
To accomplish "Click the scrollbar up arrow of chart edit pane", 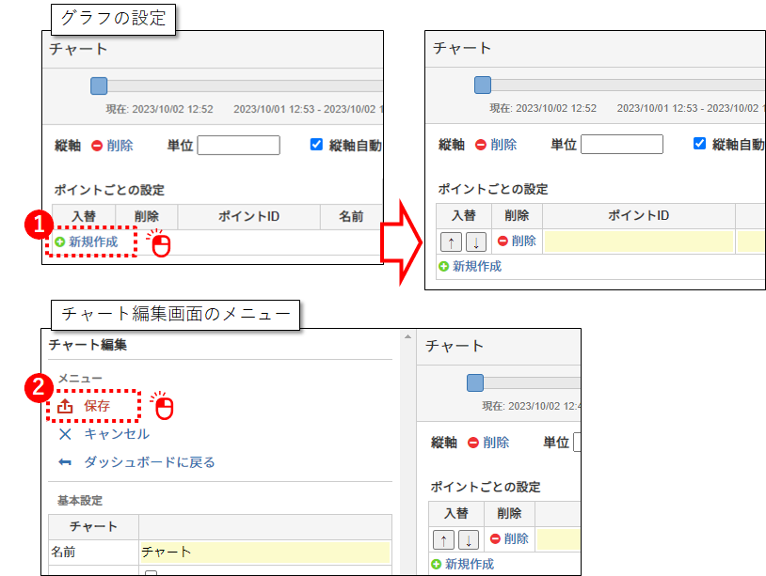I will (407, 336).
